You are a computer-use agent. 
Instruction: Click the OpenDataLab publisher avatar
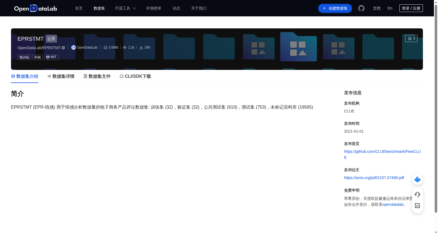(x=73, y=47)
